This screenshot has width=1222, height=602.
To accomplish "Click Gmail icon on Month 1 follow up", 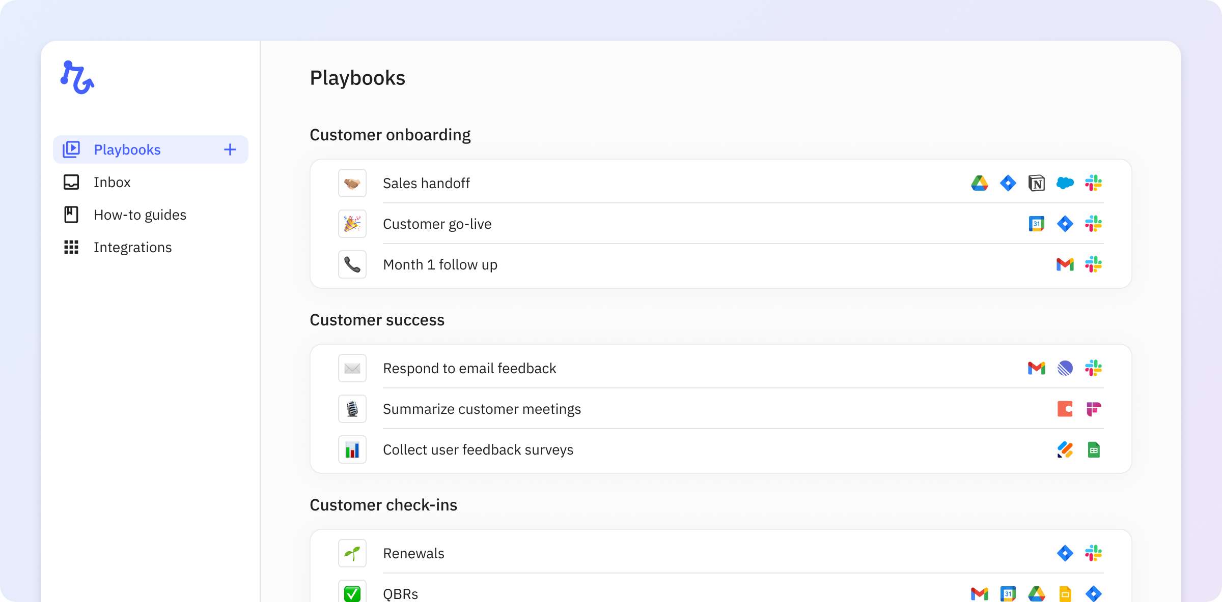I will (x=1065, y=264).
